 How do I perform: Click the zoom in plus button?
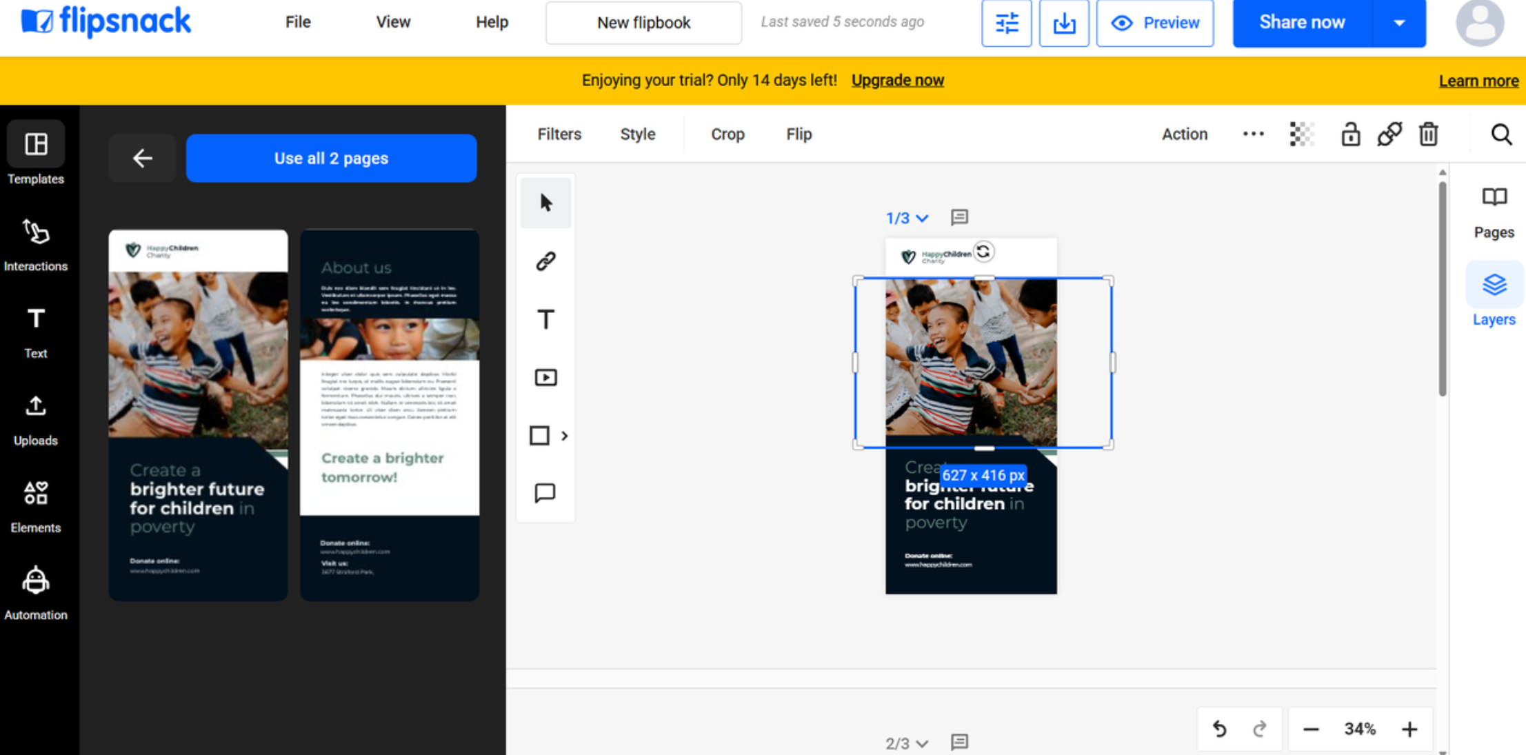point(1409,729)
